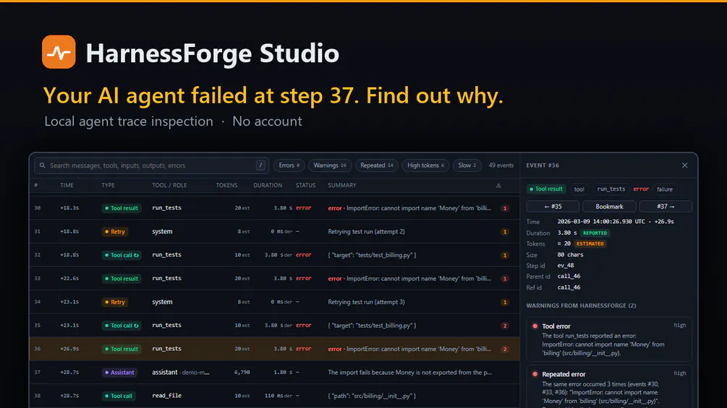Viewport: 727px width, 408px height.
Task: Toggle the Slow filter chip
Action: 467,165
